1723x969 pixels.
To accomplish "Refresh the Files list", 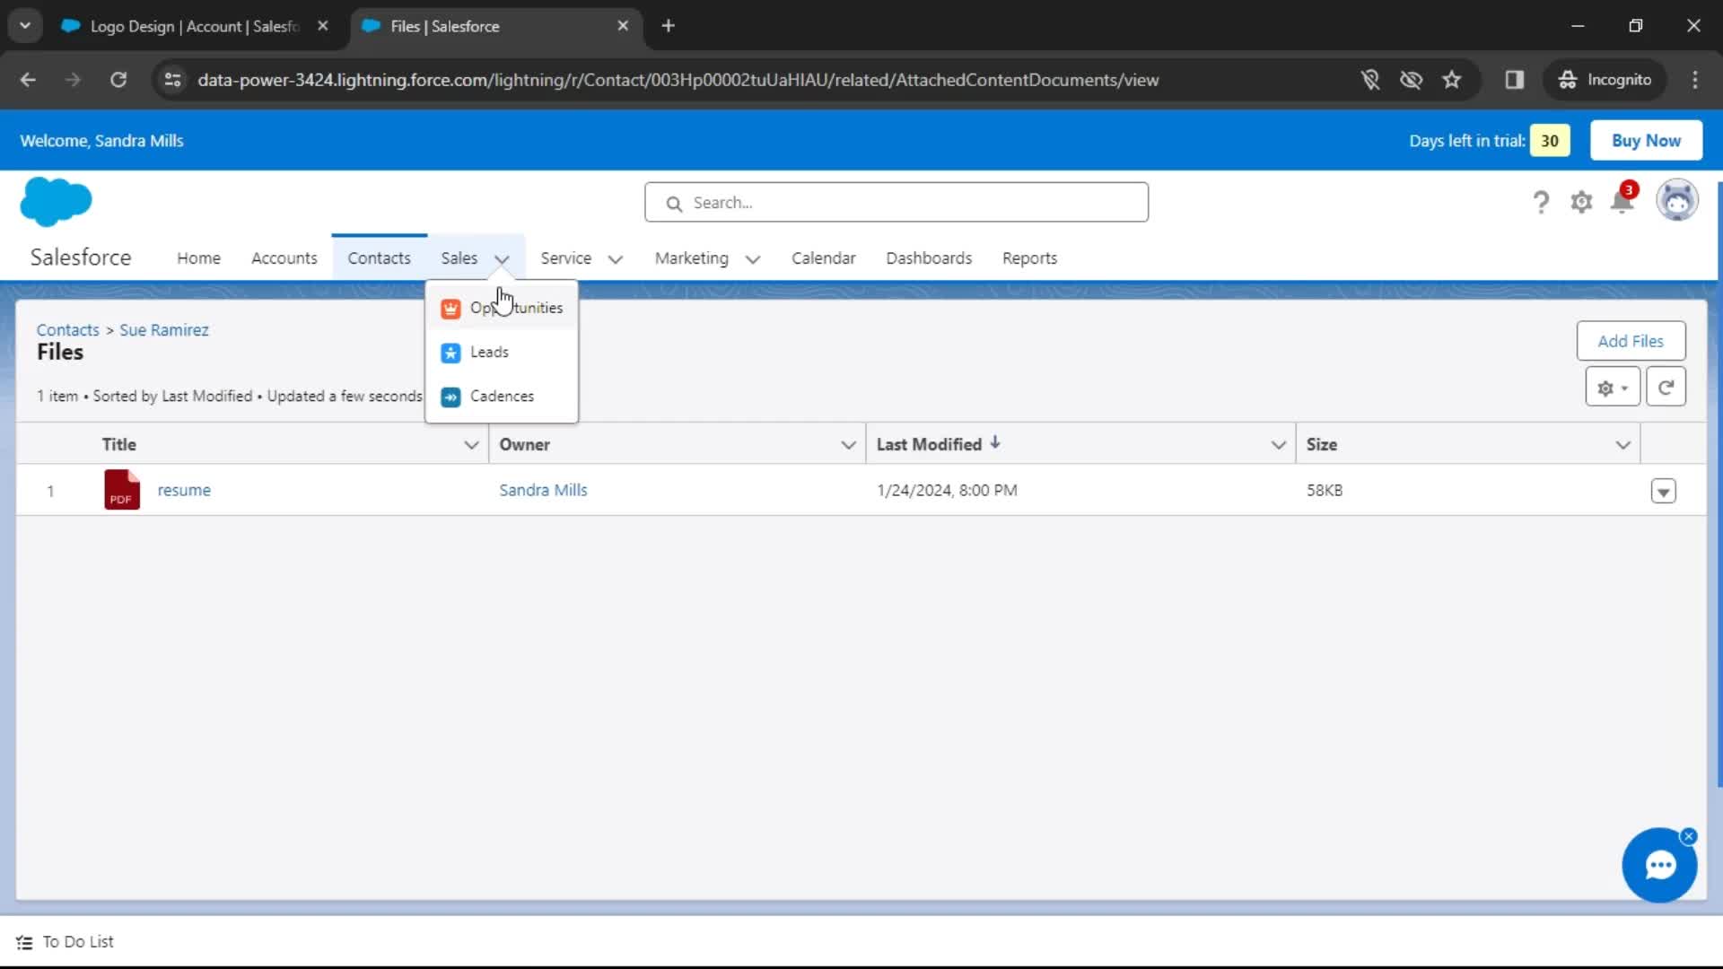I will (1666, 388).
